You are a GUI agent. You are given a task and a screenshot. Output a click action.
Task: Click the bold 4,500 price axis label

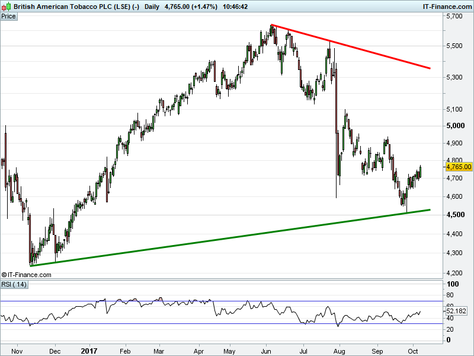455,215
